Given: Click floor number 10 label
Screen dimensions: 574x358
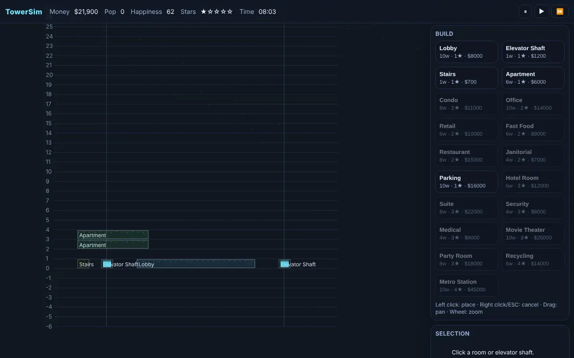Looking at the screenshot, I should [x=49, y=171].
